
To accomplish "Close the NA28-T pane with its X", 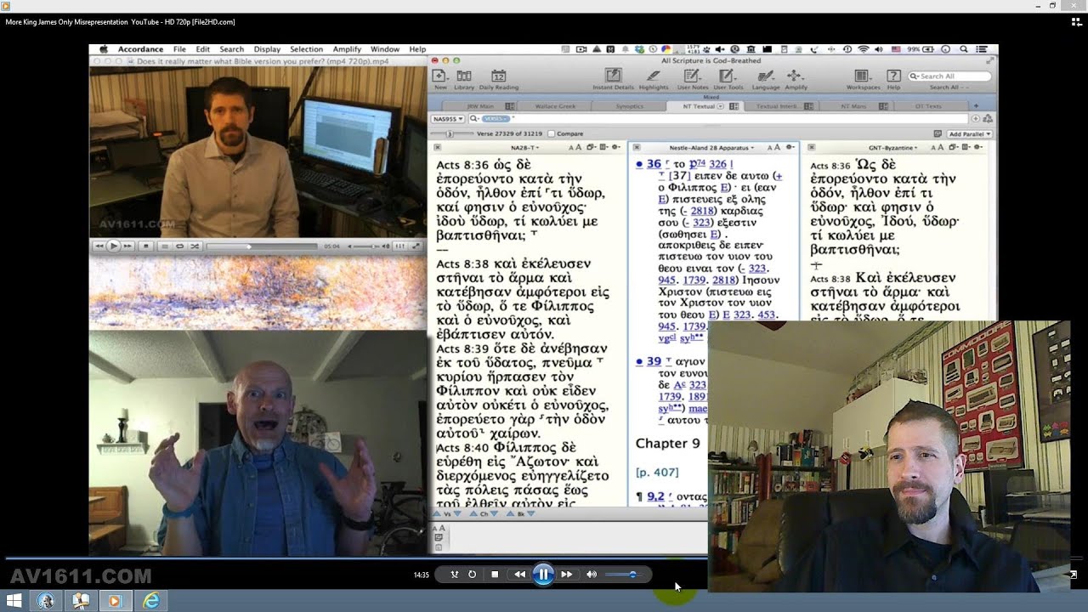I will coord(437,148).
